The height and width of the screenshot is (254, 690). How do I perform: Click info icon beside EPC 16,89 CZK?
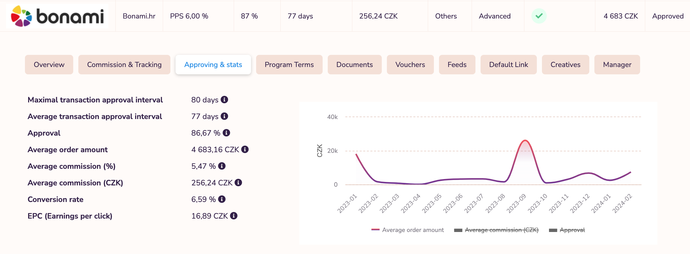click(234, 216)
